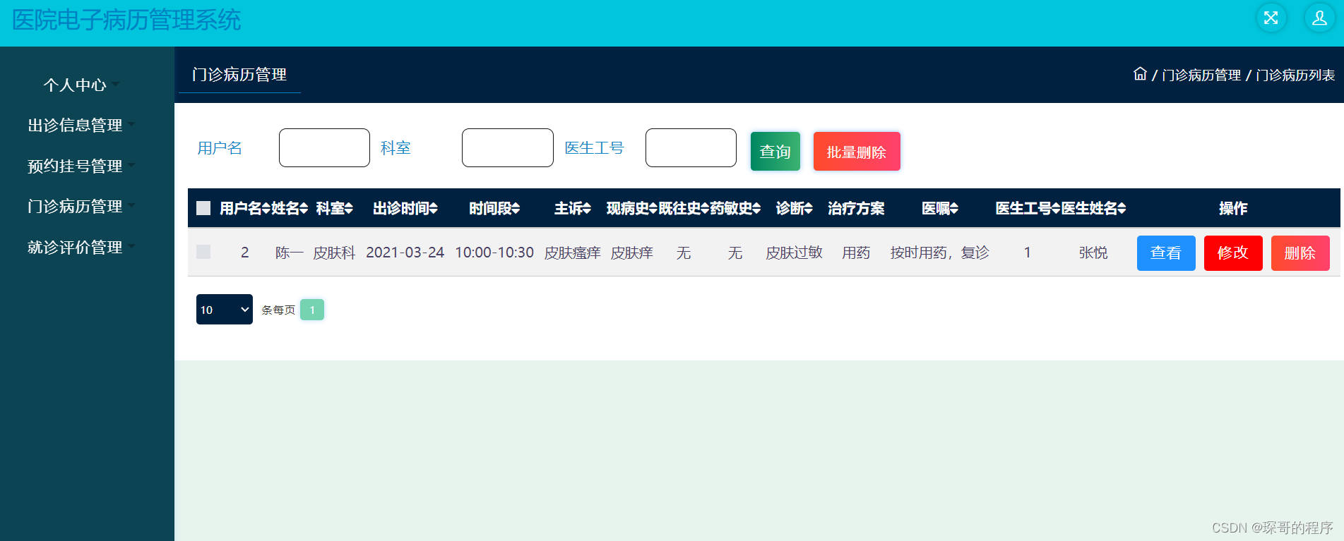This screenshot has width=1344, height=541.
Task: Sort table by 诊断 column arrows
Action: tap(809, 208)
